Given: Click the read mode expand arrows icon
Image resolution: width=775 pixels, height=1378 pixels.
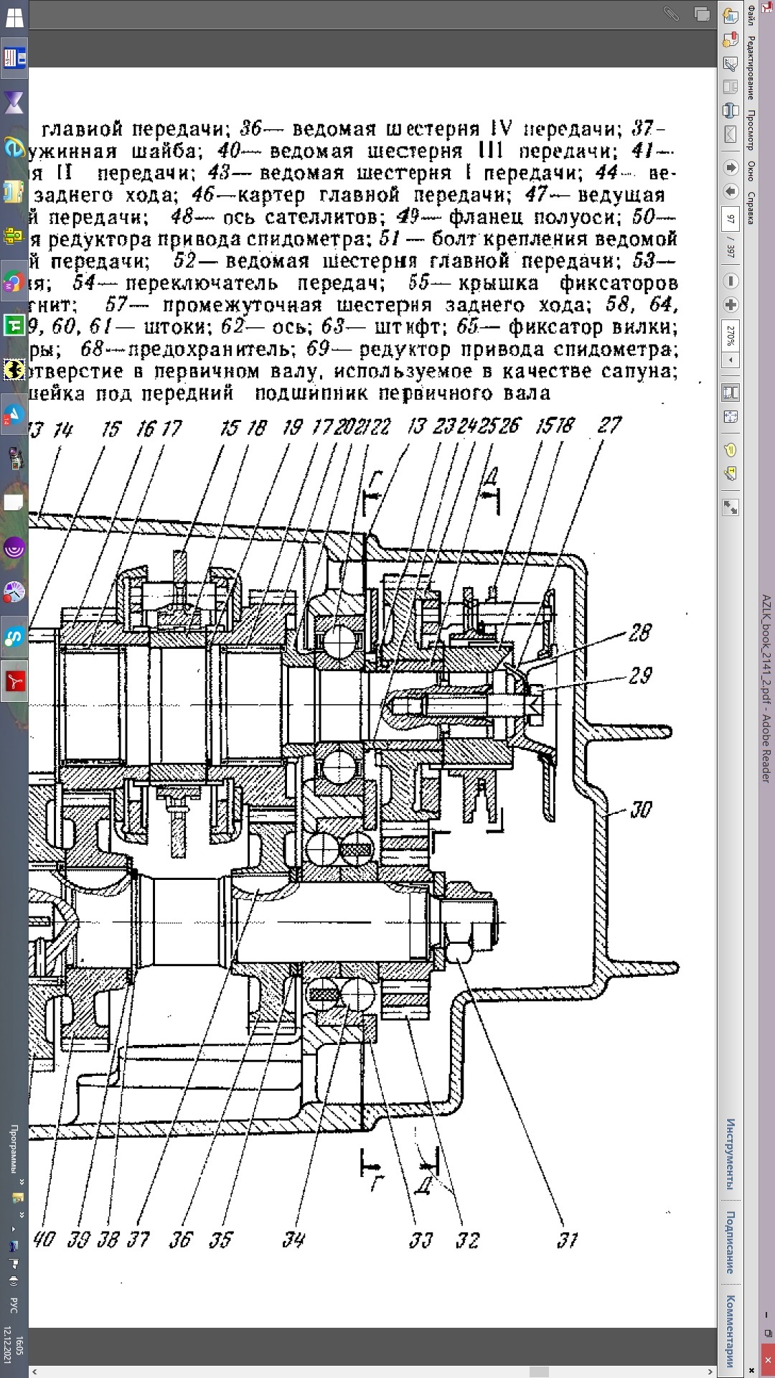Looking at the screenshot, I should 731,507.
